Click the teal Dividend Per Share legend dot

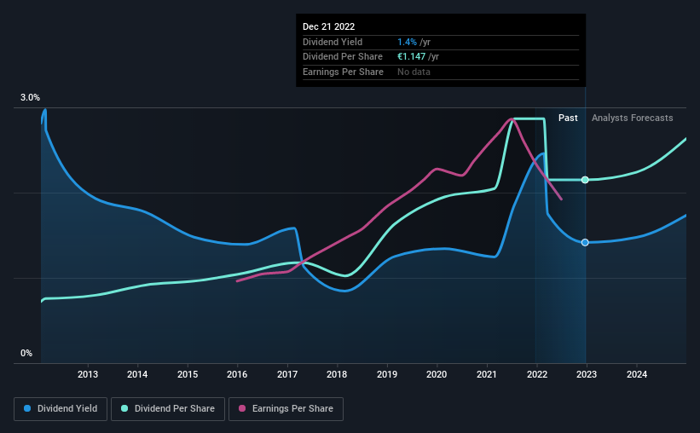click(124, 408)
